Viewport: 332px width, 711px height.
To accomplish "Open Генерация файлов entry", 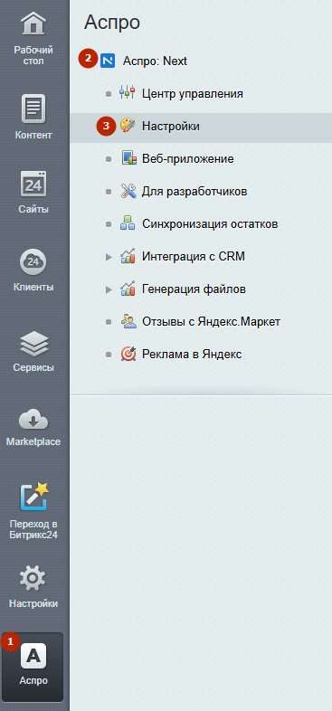I will (x=194, y=289).
